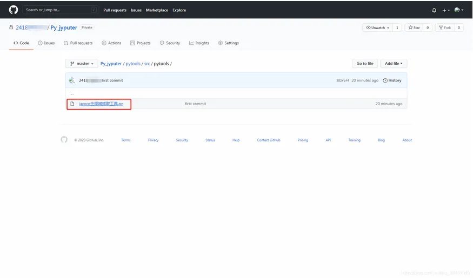Open API footer link
This screenshot has width=473, height=278.
(328, 140)
